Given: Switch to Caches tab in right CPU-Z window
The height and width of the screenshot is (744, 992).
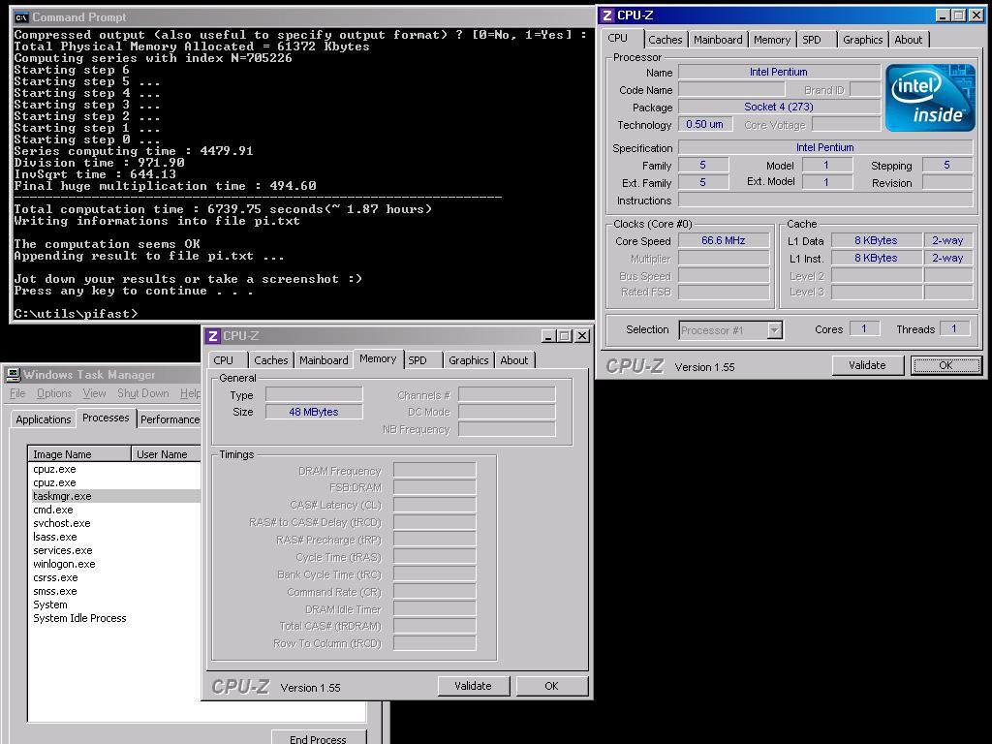Looking at the screenshot, I should (665, 40).
